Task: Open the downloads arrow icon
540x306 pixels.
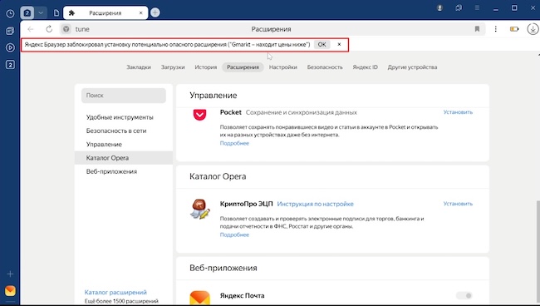Action: (533, 29)
